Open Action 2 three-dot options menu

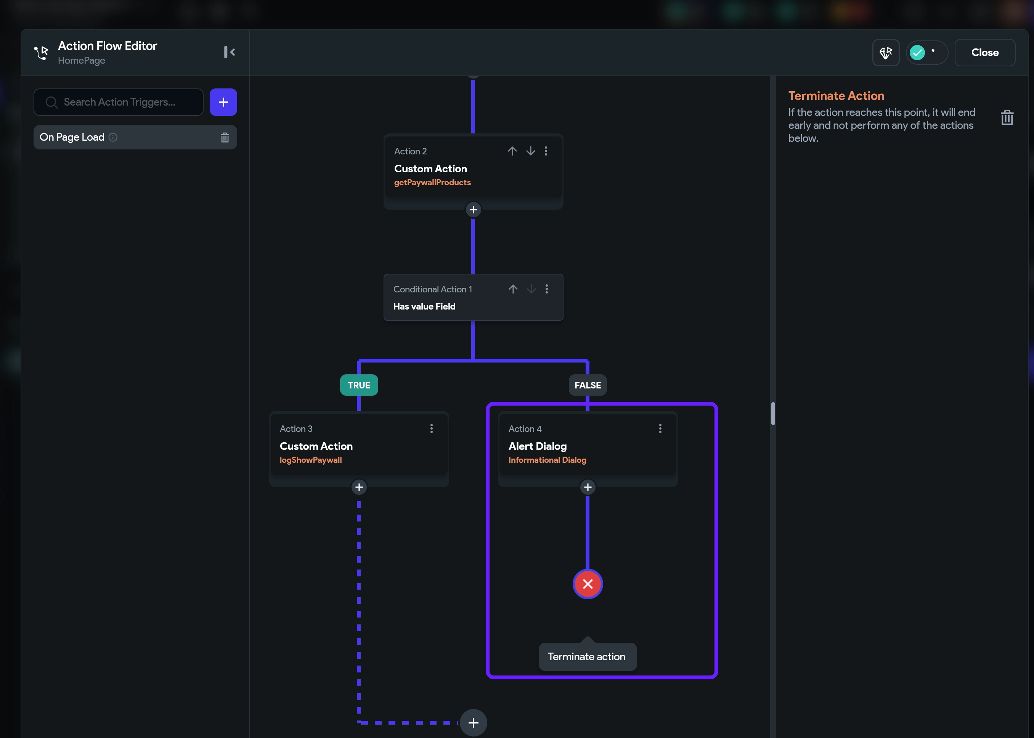[546, 151]
